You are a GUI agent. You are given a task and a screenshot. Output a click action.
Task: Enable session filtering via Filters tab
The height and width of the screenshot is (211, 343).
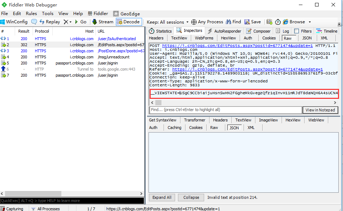pos(306,31)
